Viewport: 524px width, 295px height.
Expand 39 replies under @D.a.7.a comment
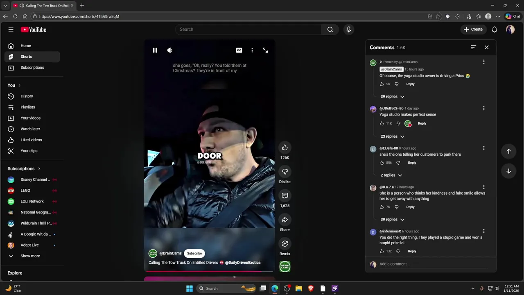(x=392, y=220)
